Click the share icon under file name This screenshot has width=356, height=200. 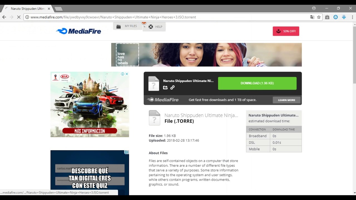point(165,87)
